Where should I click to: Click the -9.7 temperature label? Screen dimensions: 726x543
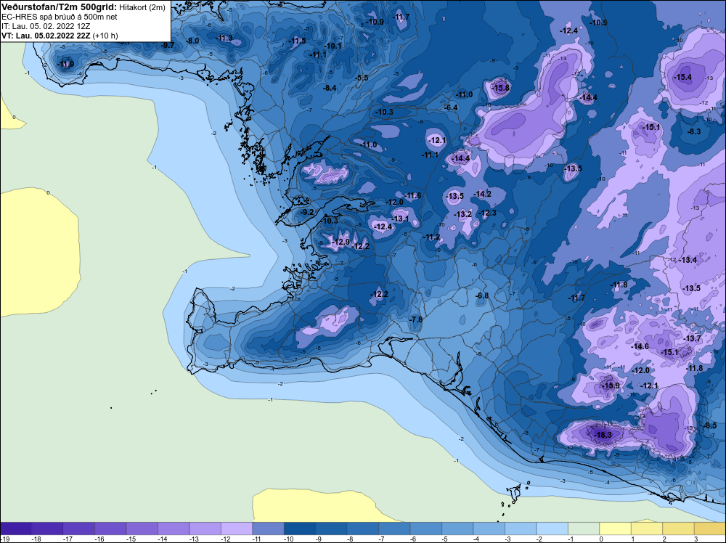point(168,45)
